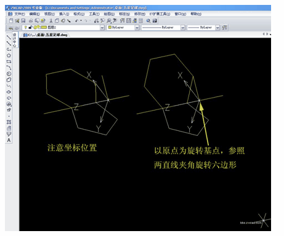Select the Insert block tool

pos(9,104)
